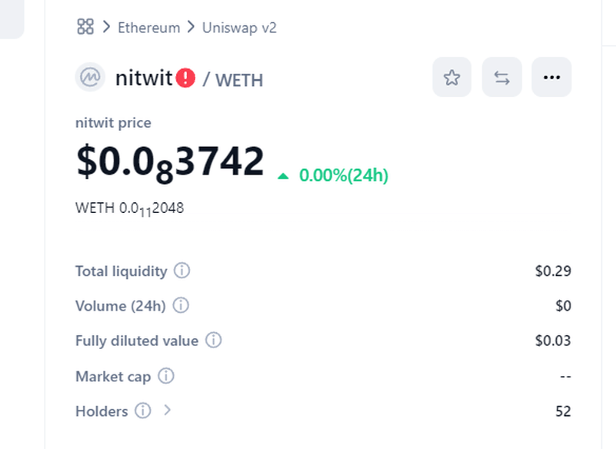Go to Uniswap v2 in breadcrumb
This screenshot has width=616, height=449.
click(x=239, y=28)
